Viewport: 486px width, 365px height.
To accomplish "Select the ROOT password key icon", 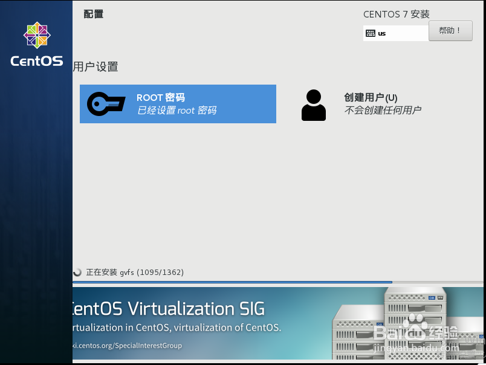I will [x=106, y=103].
